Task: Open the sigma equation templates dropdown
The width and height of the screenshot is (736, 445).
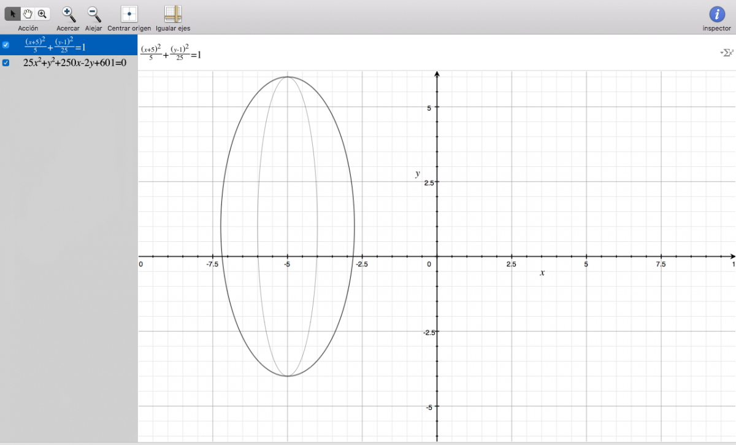Action: pos(726,53)
